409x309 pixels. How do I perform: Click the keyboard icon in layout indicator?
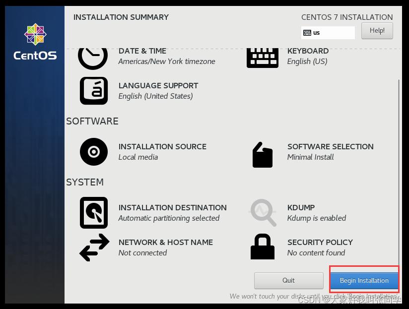[x=307, y=33]
